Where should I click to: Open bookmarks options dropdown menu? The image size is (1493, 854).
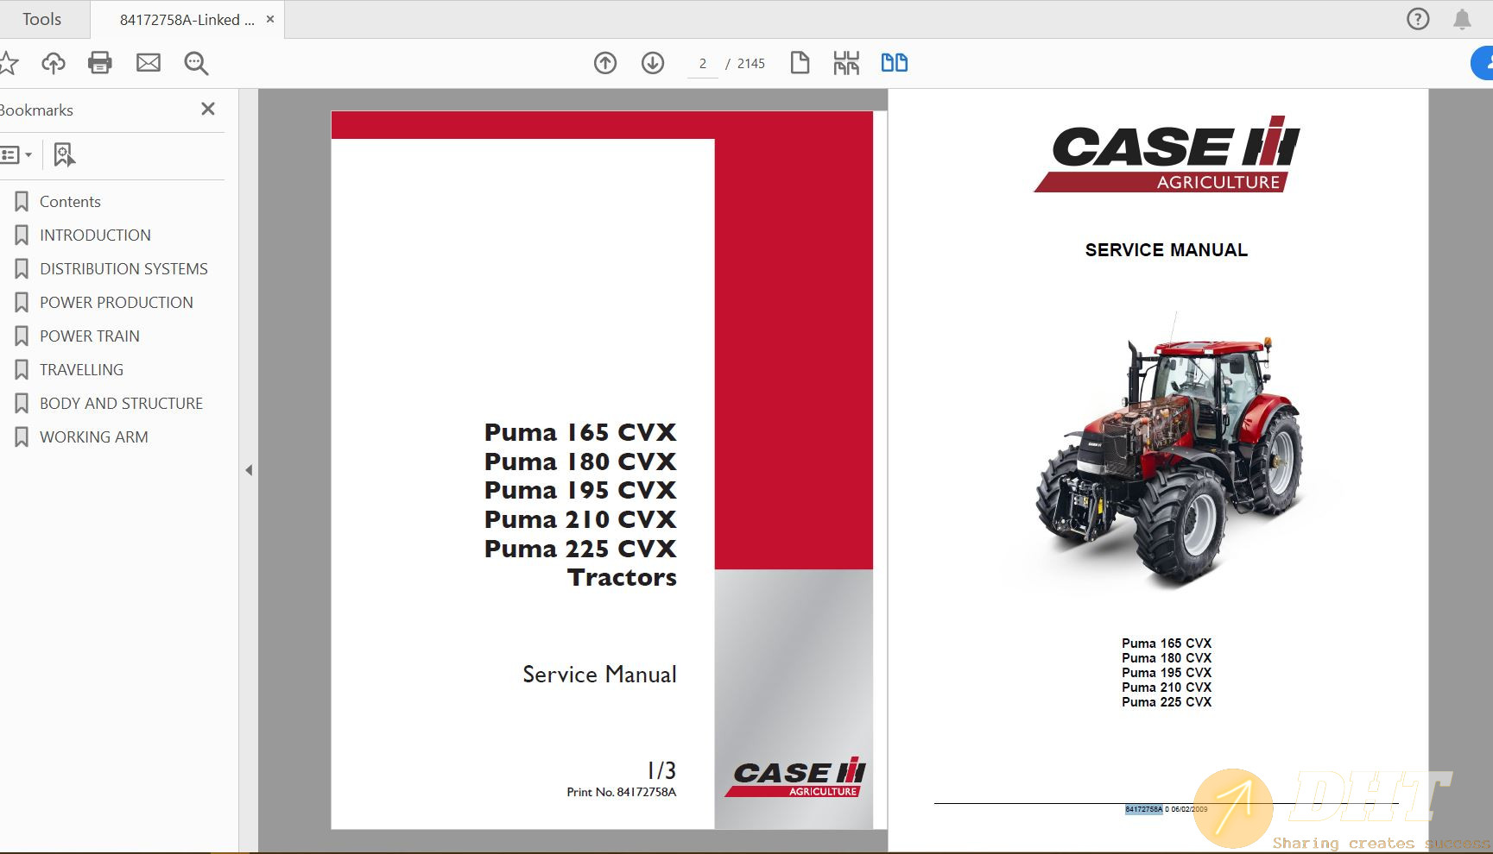16,155
